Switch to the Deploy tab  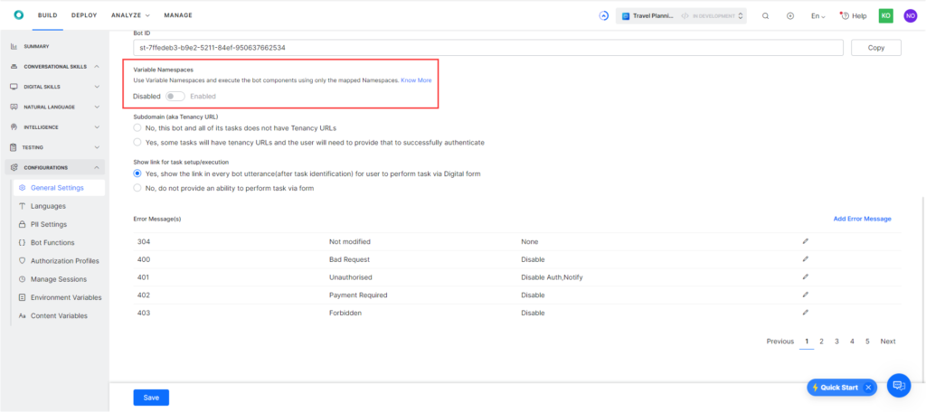84,15
